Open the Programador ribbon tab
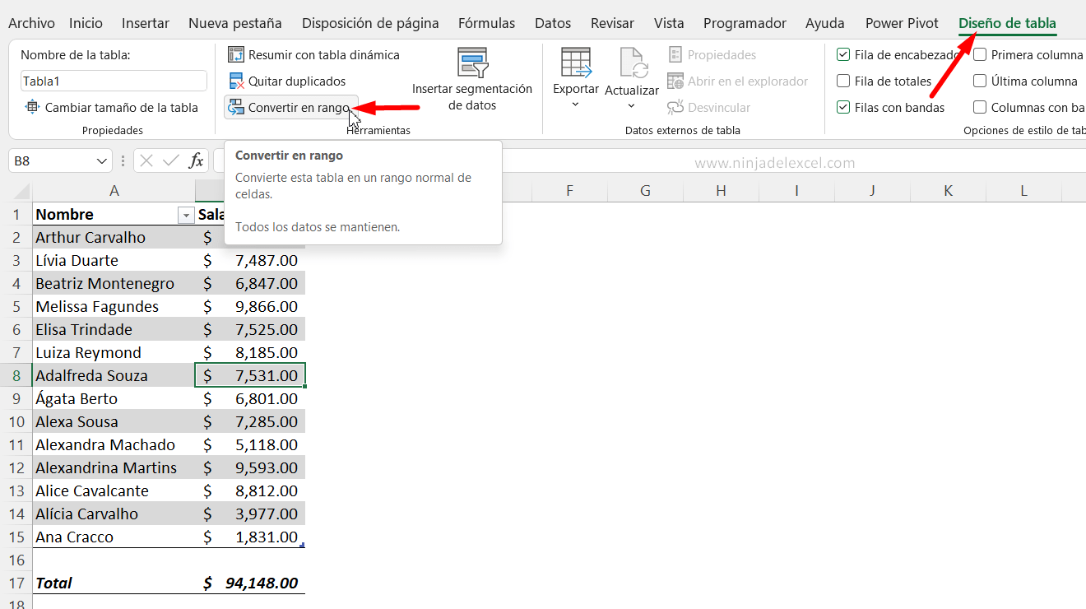 click(745, 23)
